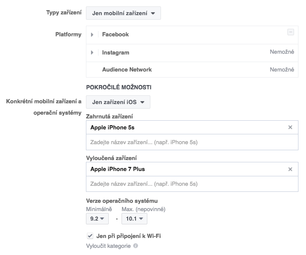Open the Jen zařízení iOS dropdown

point(118,102)
